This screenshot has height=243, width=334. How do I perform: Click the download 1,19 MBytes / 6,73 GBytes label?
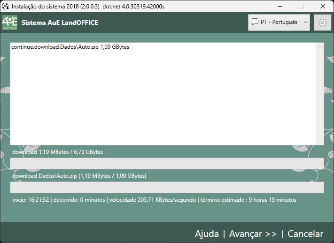coord(57,152)
